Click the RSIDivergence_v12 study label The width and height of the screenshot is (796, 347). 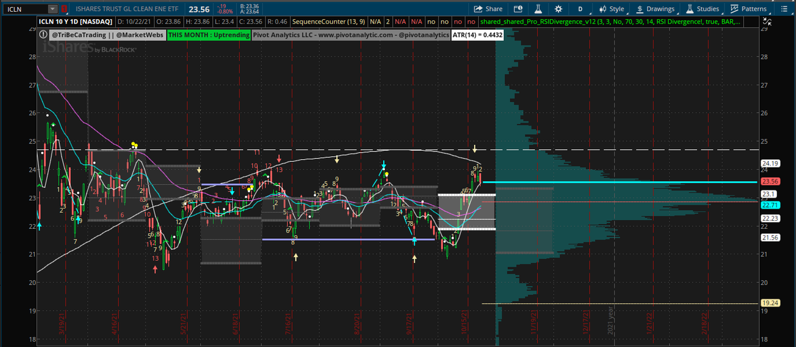pos(611,22)
